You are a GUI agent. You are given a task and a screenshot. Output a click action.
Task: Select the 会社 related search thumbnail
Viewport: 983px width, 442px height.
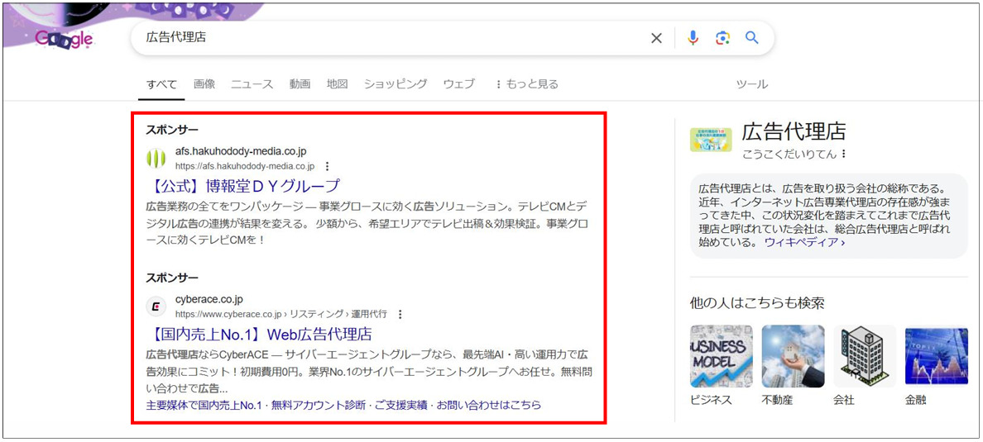coord(865,356)
